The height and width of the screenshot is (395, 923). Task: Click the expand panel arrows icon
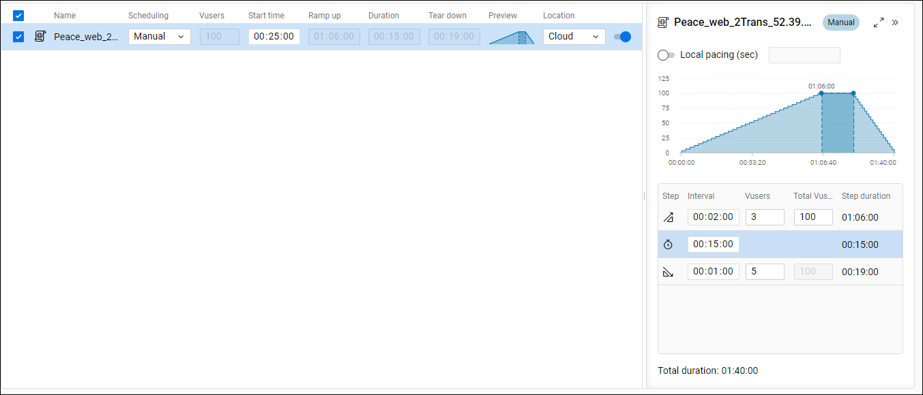[x=879, y=22]
